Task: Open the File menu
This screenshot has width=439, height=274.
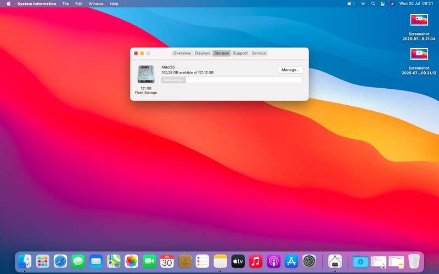Action: click(65, 4)
